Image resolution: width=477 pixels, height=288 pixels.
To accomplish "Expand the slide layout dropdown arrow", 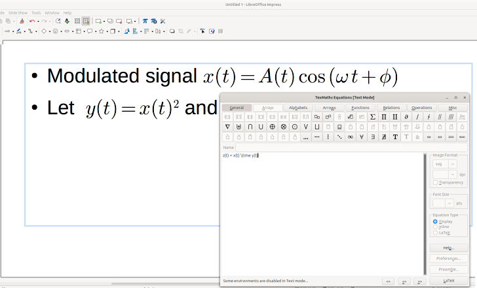I will [135, 22].
